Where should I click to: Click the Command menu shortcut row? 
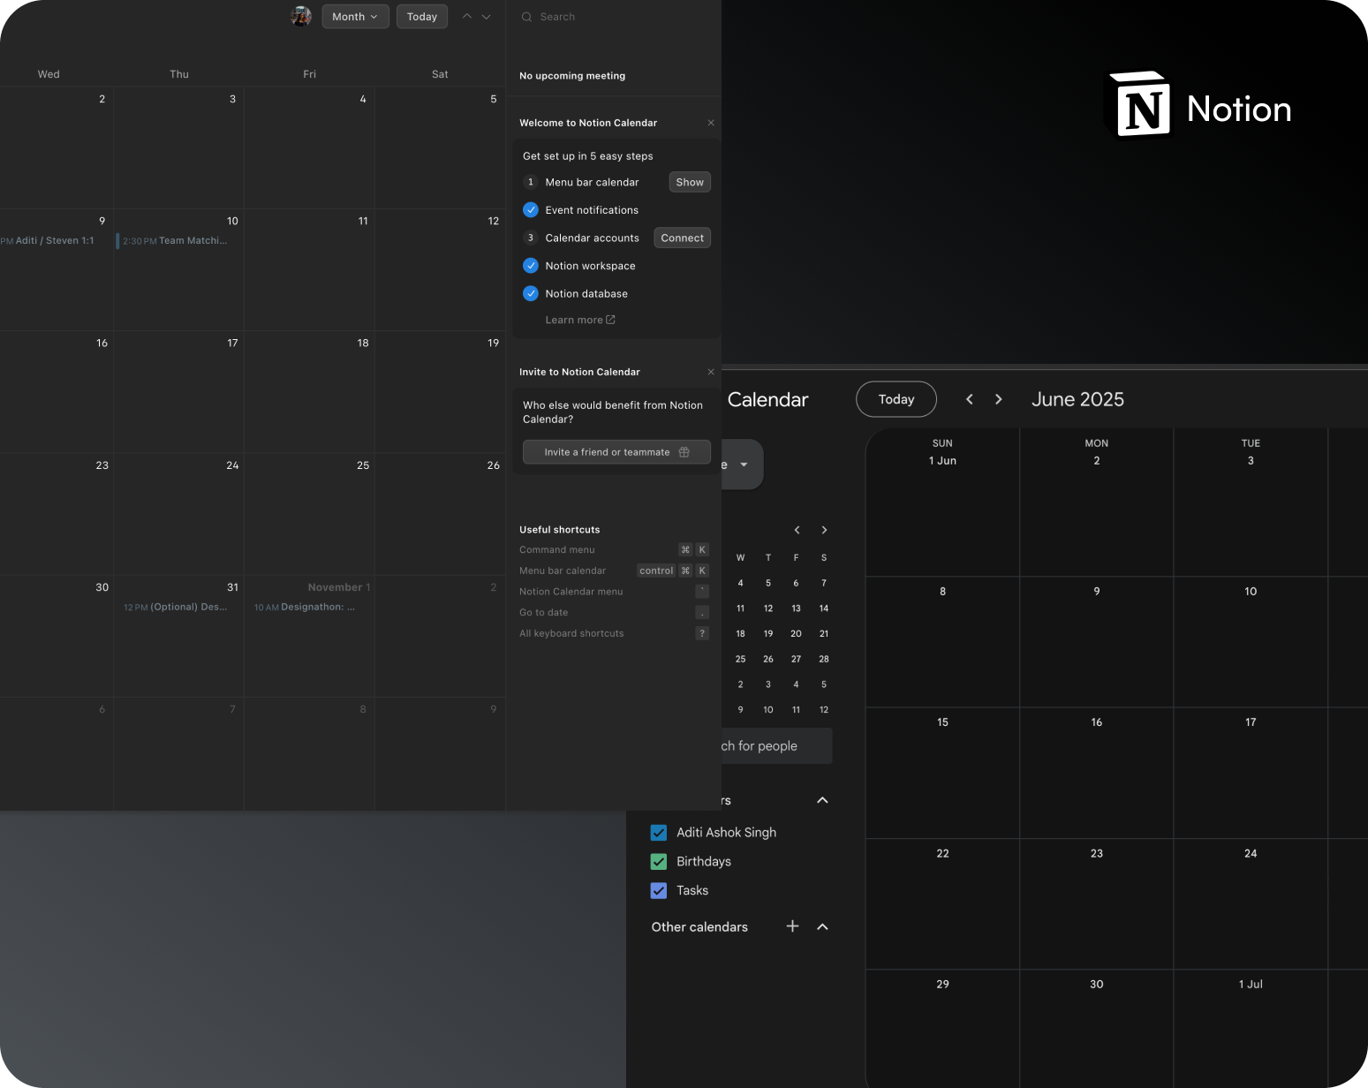pos(614,549)
